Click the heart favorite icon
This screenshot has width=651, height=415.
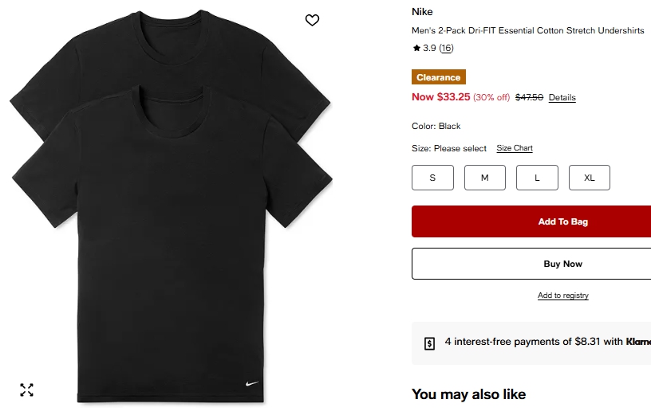click(312, 20)
